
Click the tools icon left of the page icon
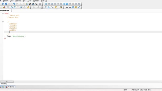[45, 7]
